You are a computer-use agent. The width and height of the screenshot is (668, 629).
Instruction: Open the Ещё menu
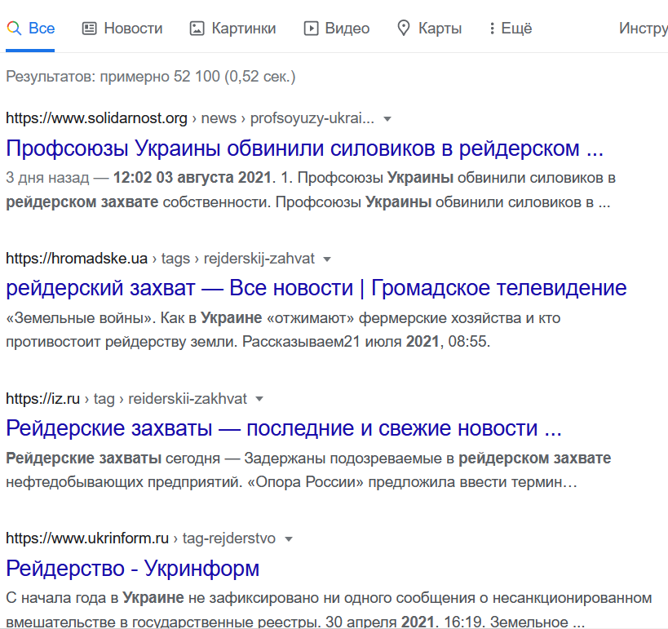pyautogui.click(x=511, y=28)
